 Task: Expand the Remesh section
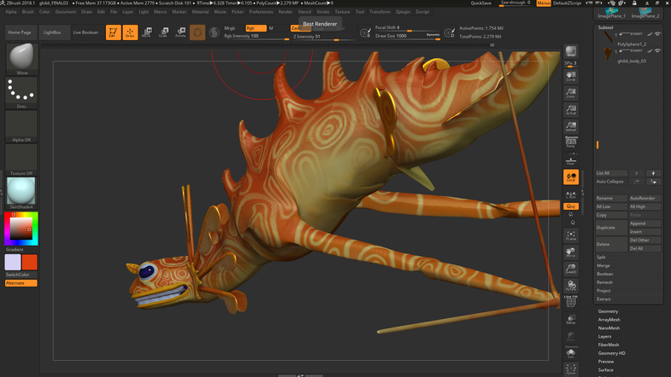[x=604, y=282]
